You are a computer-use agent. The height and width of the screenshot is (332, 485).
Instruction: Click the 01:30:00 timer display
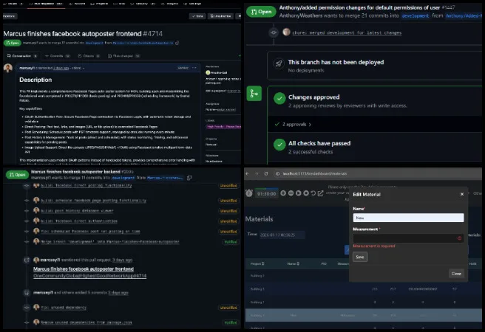[x=267, y=194]
